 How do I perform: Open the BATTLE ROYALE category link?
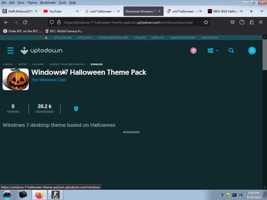point(63,37)
